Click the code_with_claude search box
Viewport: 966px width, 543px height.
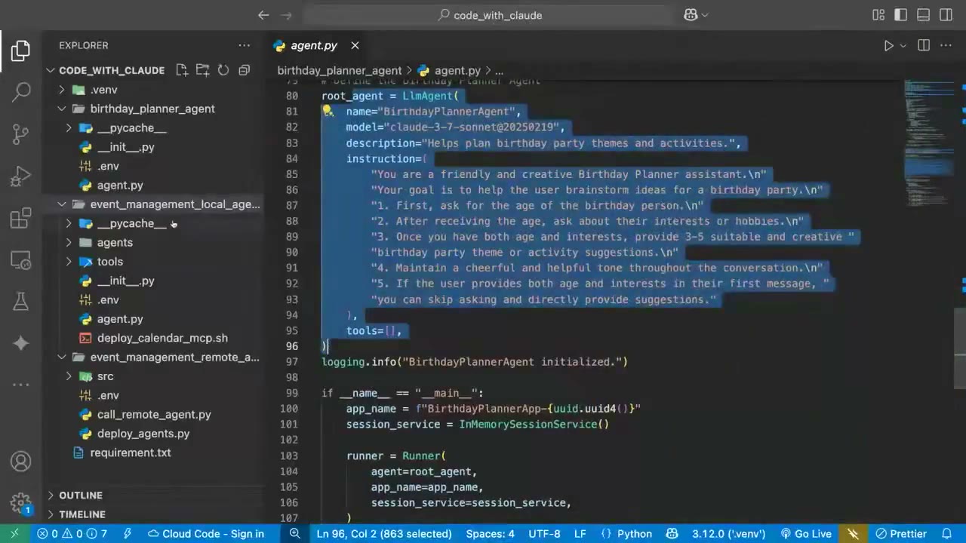click(x=490, y=15)
